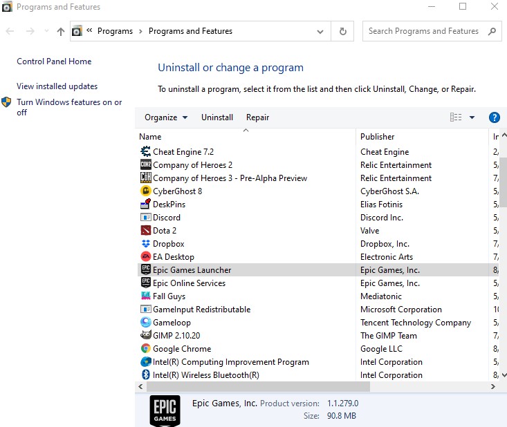
Task: Select The GIMP Team publisher cell
Action: click(388, 336)
